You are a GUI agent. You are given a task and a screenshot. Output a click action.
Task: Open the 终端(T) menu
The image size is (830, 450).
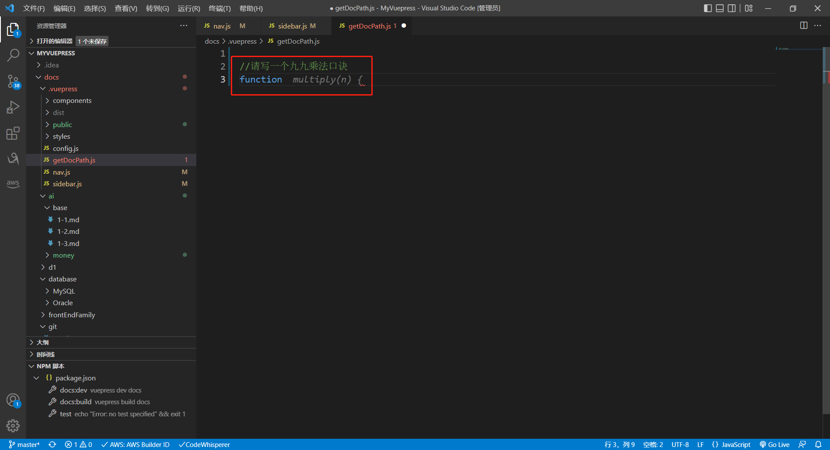point(219,8)
